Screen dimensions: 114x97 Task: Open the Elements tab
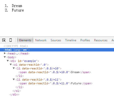(x=25, y=40)
